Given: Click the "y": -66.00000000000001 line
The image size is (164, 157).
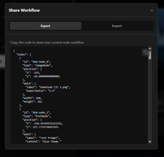Looking at the screenshot, I should 43,76.
